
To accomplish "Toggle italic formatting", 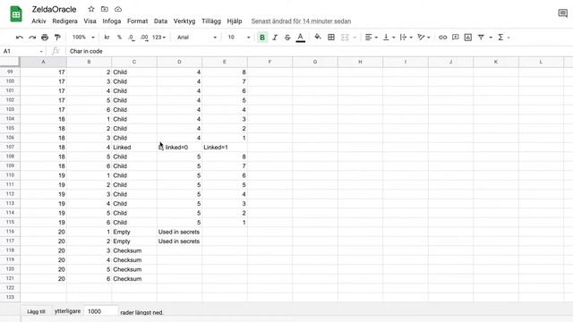I will (275, 38).
